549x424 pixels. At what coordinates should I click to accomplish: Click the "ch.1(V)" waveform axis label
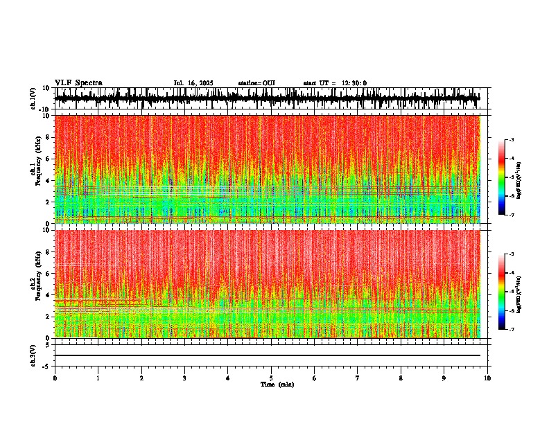click(x=33, y=98)
